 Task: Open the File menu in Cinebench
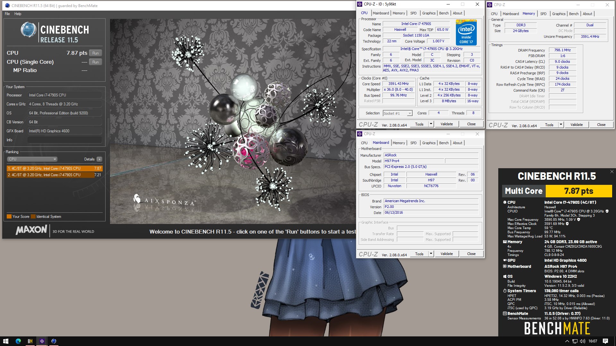click(x=7, y=14)
